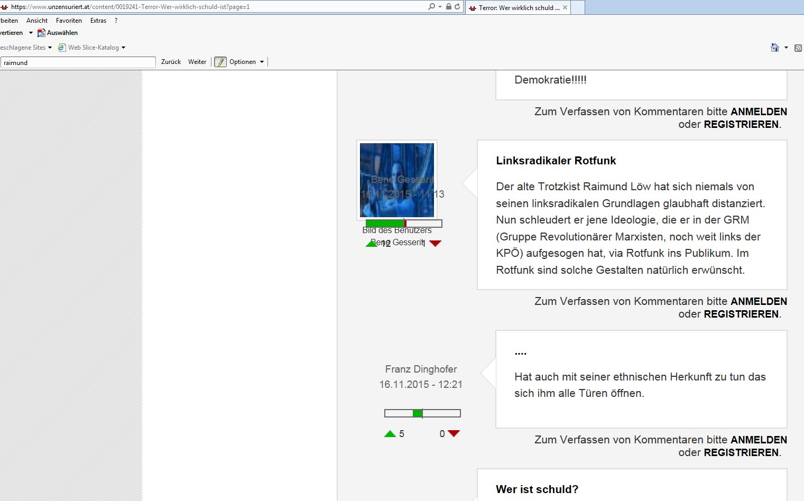Open the Favoriten menu
The width and height of the screenshot is (804, 501).
(69, 21)
